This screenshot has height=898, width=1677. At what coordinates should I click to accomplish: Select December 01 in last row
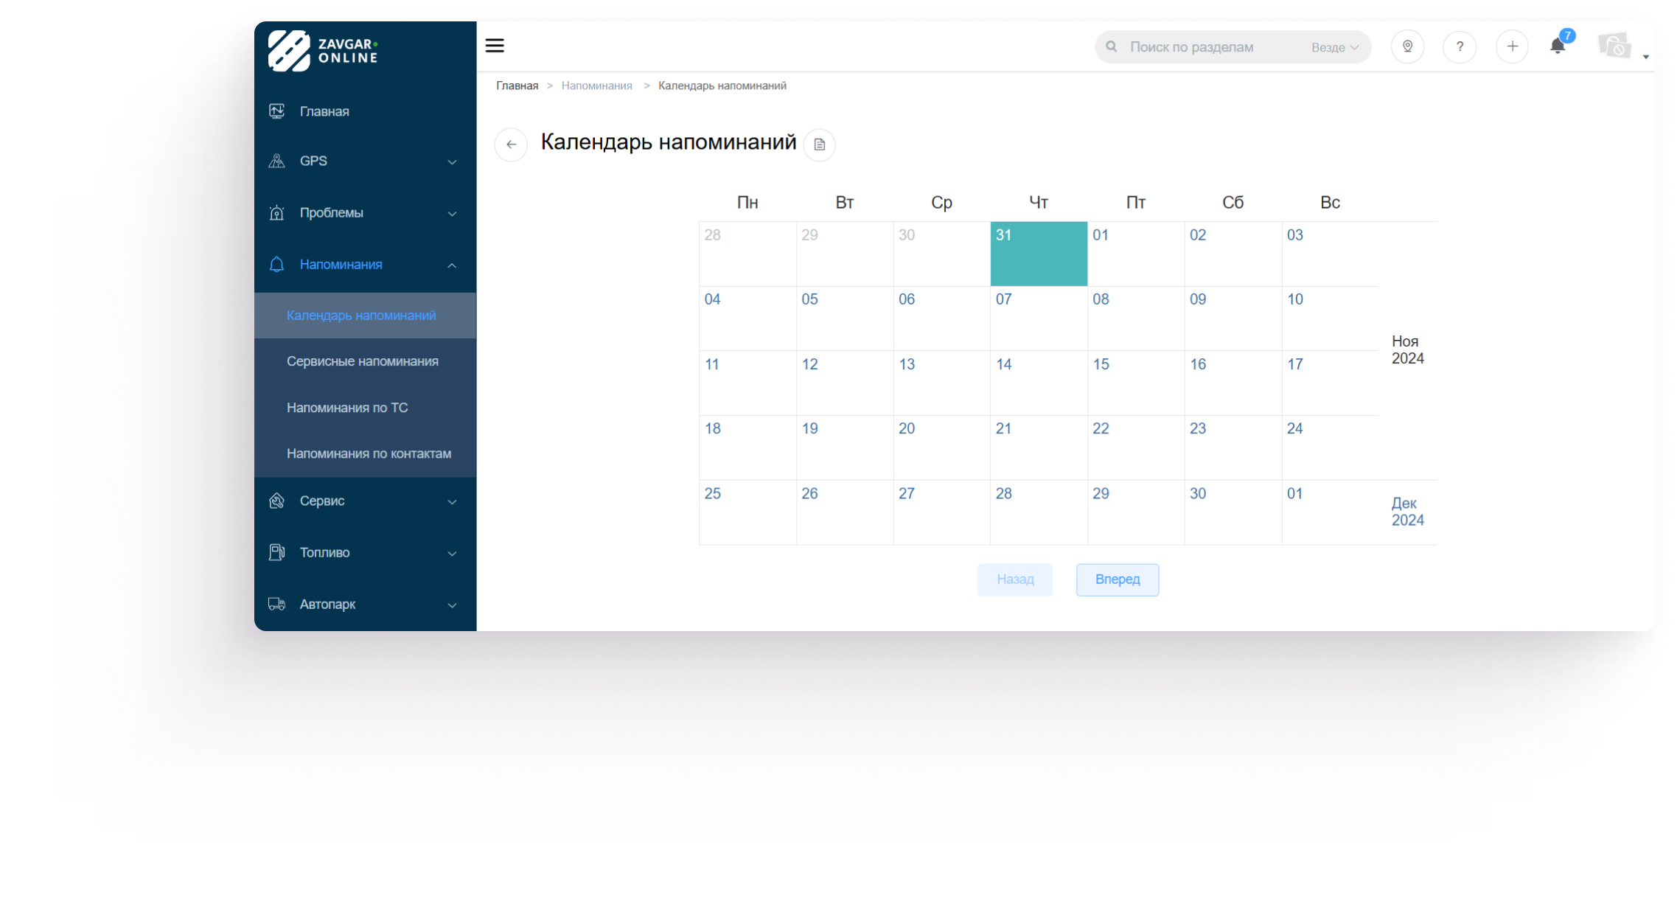point(1330,512)
